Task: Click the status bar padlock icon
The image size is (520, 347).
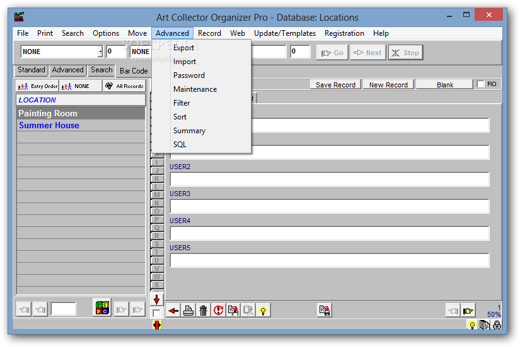Action: tap(497, 325)
